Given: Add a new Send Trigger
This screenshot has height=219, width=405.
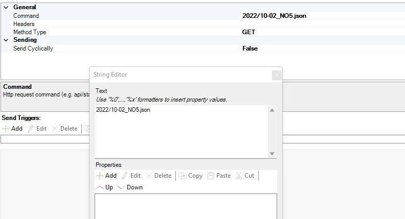Looking at the screenshot, I should pos(12,129).
